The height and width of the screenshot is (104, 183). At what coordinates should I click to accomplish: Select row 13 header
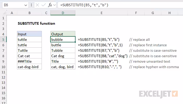click(3, 82)
